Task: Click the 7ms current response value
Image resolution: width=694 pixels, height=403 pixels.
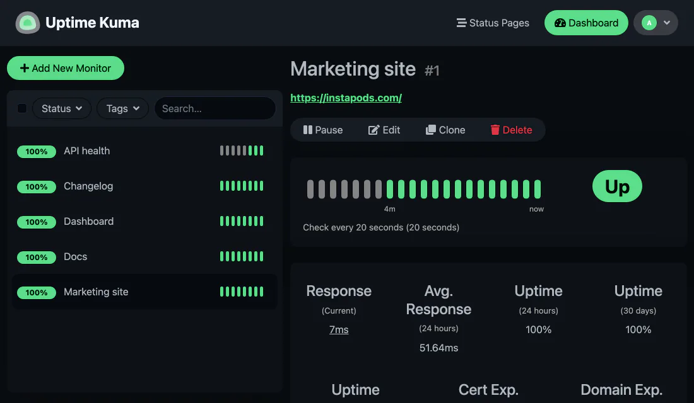Action: point(339,330)
